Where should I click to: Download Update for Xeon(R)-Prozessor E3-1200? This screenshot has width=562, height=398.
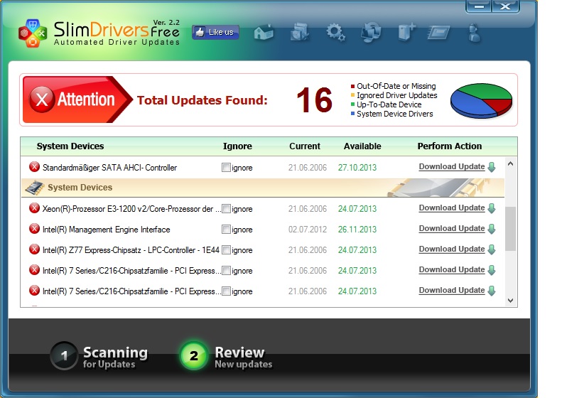[452, 208]
